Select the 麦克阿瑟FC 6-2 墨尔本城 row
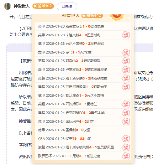 (83, 113)
